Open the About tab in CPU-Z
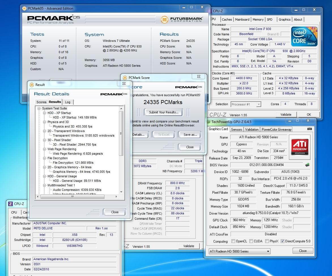The image size is (332, 276). coord(298,20)
